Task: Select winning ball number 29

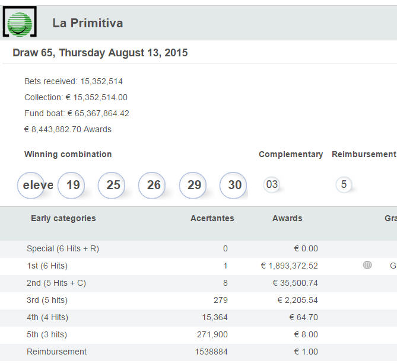Action: pyautogui.click(x=193, y=185)
